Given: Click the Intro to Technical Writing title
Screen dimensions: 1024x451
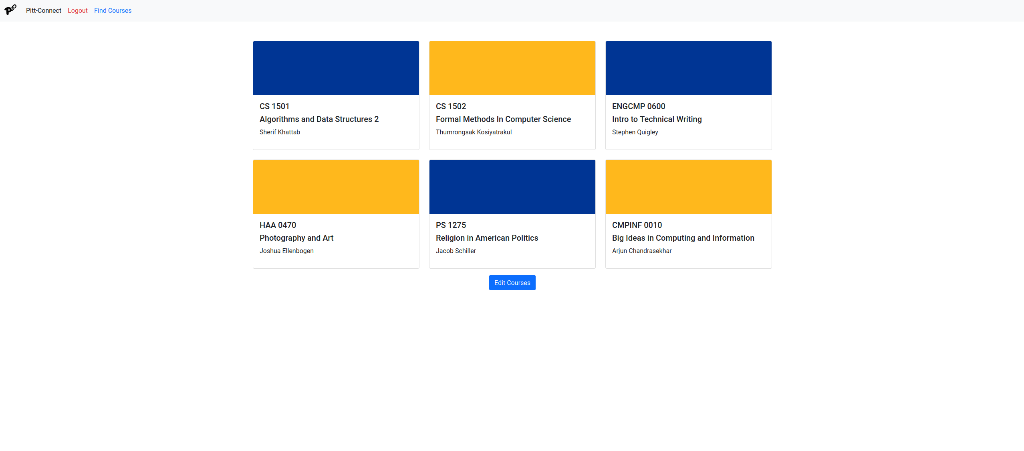Looking at the screenshot, I should (657, 119).
